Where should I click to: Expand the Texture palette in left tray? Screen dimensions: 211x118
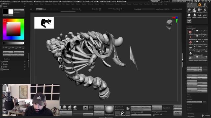pos(6,69)
